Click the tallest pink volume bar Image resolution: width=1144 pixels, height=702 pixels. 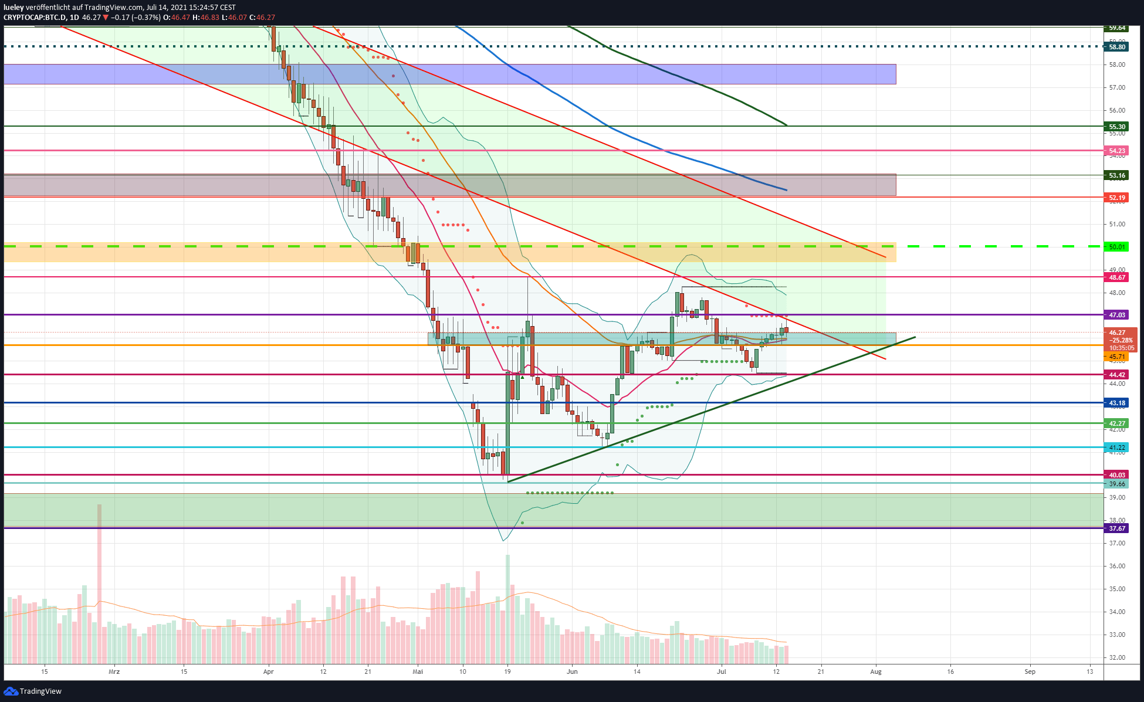(100, 584)
